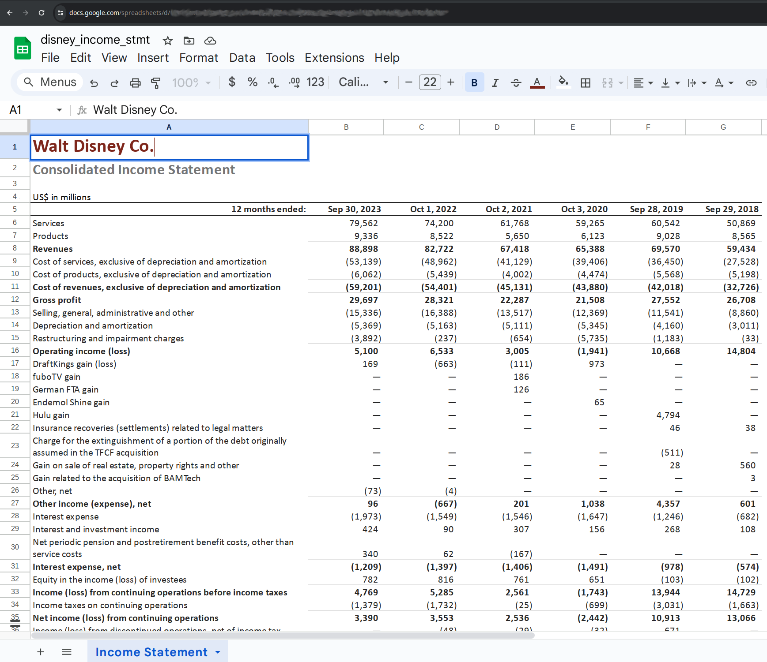Viewport: 767px width, 662px height.
Task: Decrease font size with minus button
Action: pyautogui.click(x=409, y=82)
